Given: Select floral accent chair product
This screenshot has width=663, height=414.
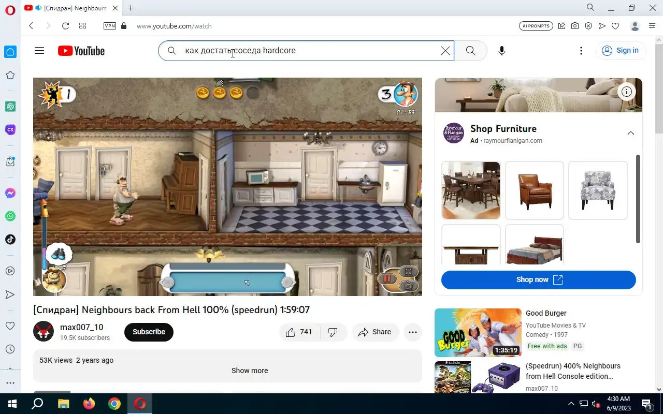Looking at the screenshot, I should [598, 190].
